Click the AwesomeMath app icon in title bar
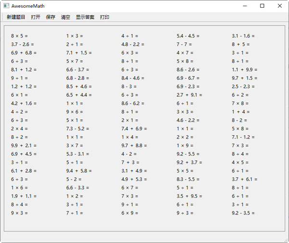Screen dimensions: 289x243 (x=6, y=6)
